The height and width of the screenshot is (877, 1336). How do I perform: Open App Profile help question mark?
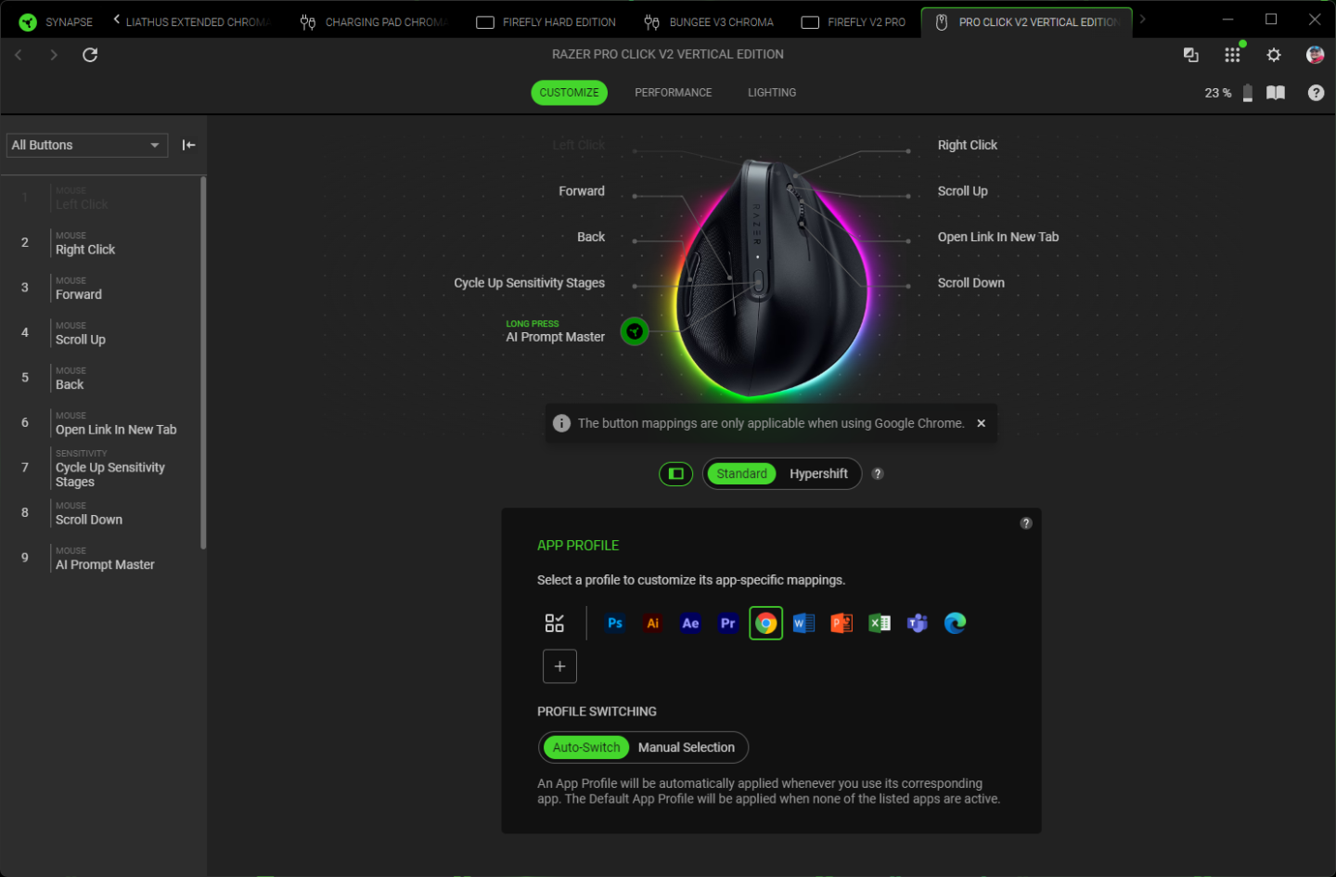click(x=1026, y=523)
